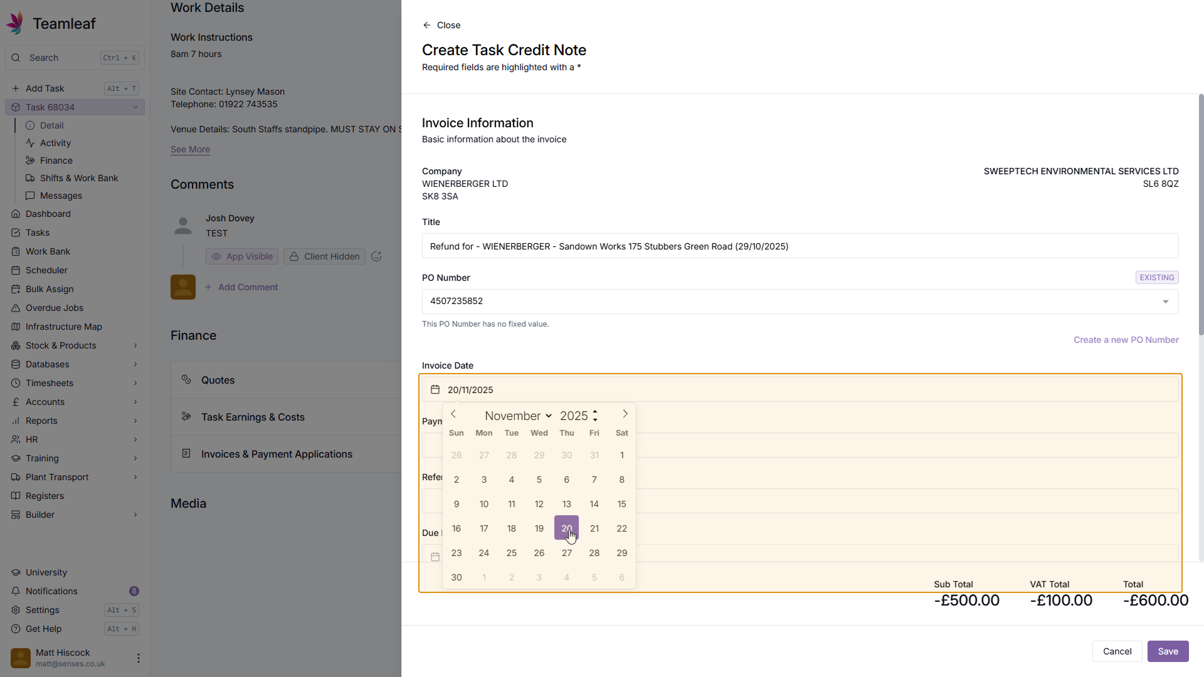Click the Teamleaf logo
Viewport: 1204px width, 677px height.
click(16, 23)
